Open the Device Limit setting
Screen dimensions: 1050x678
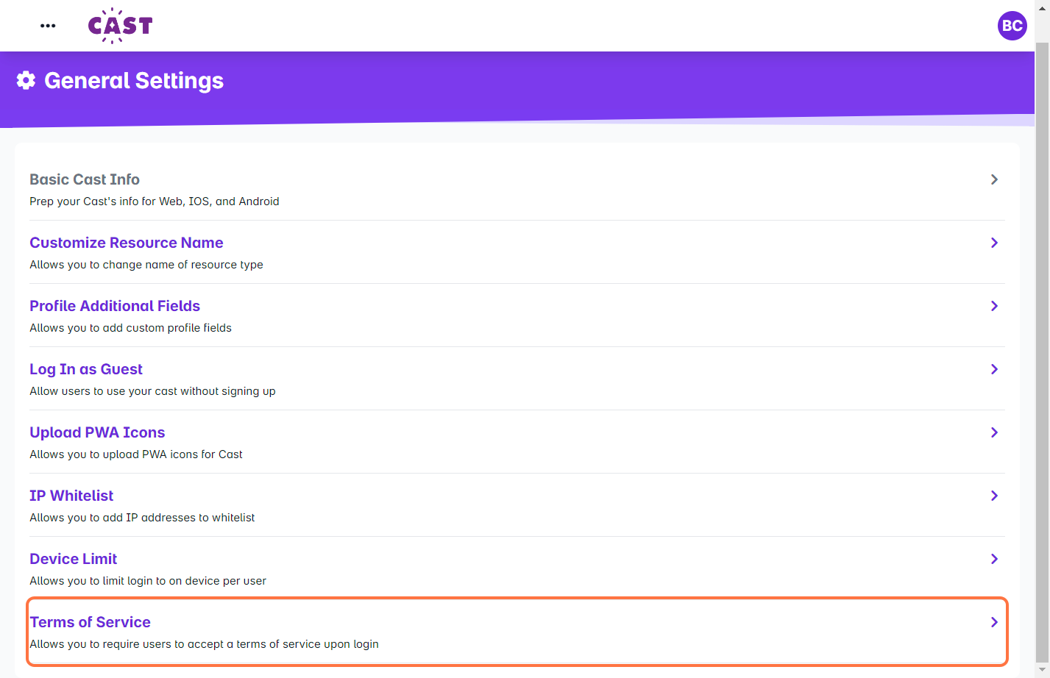pos(74,559)
